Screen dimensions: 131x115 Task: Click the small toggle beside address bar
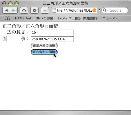99,10
